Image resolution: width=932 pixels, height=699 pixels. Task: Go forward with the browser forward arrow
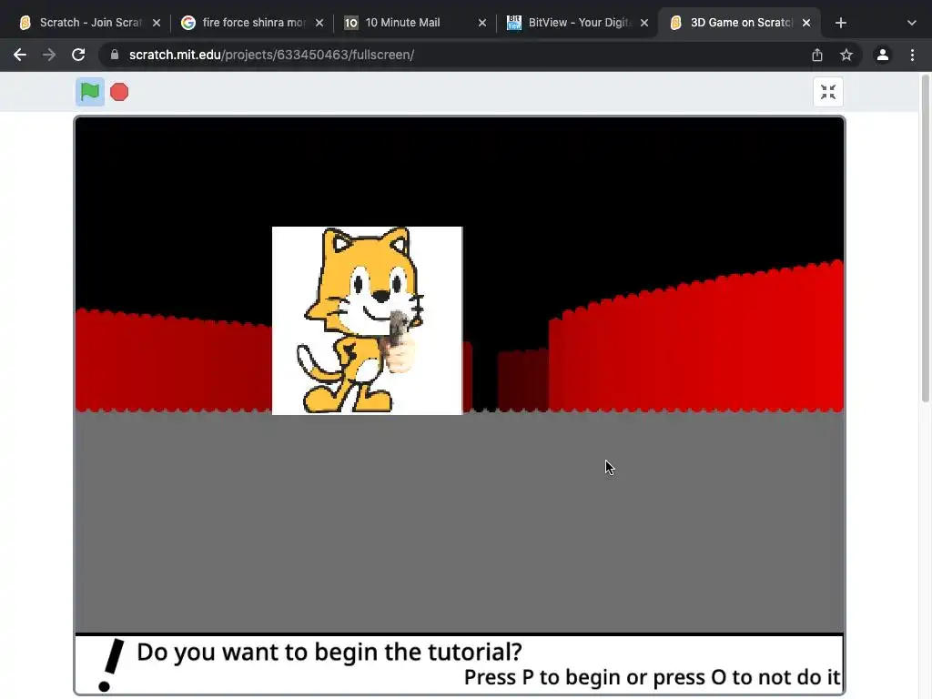[x=49, y=55]
